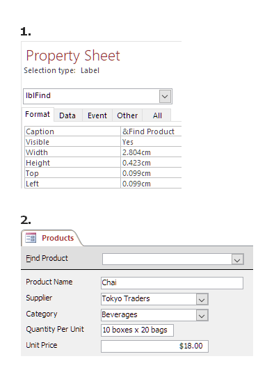
Task: Switch to the Format tab
Action: click(38, 115)
